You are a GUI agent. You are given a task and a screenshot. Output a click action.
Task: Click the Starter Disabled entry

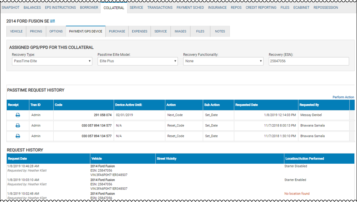[295, 166]
